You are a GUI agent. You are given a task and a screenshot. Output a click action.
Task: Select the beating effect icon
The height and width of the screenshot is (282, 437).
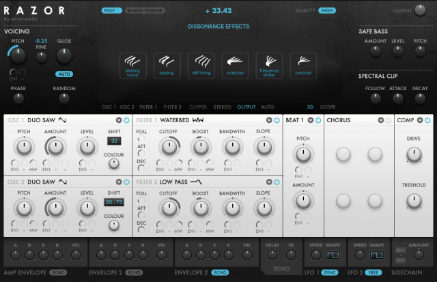point(167,65)
